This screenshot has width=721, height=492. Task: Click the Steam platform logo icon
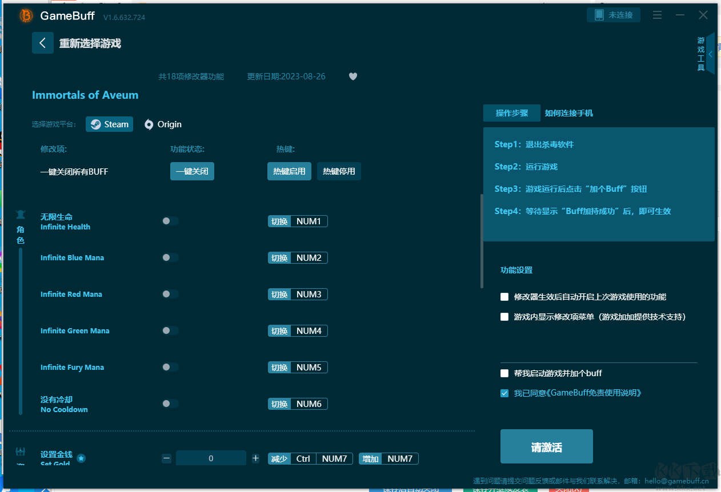96,124
